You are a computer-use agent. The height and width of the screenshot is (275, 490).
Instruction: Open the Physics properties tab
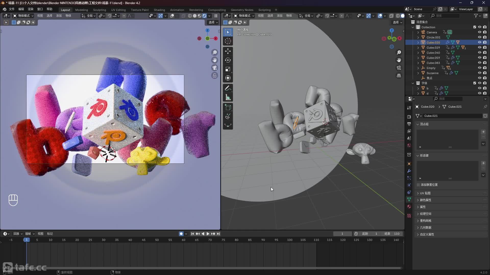[x=409, y=185]
